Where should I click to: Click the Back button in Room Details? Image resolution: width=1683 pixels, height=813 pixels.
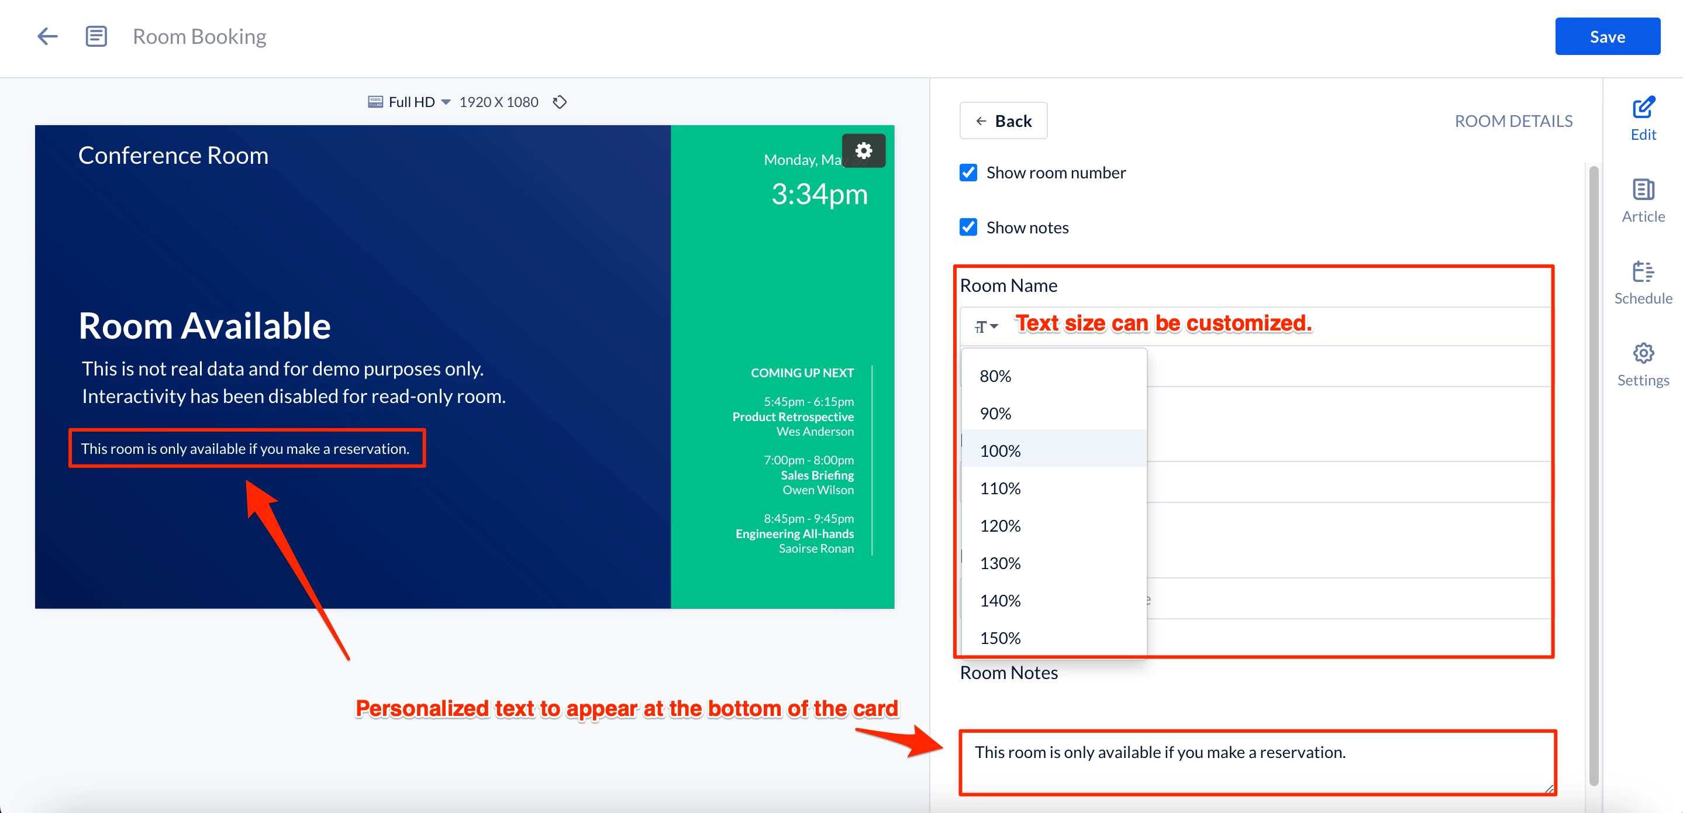(1003, 121)
